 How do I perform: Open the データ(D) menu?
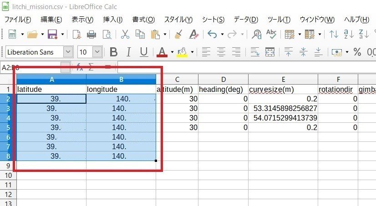point(246,20)
